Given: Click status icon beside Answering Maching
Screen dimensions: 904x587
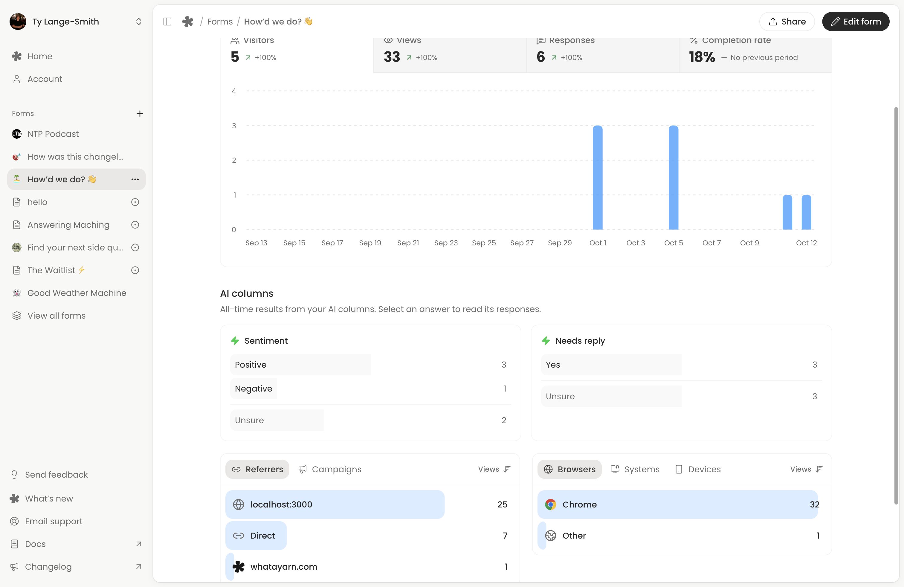Looking at the screenshot, I should (135, 225).
